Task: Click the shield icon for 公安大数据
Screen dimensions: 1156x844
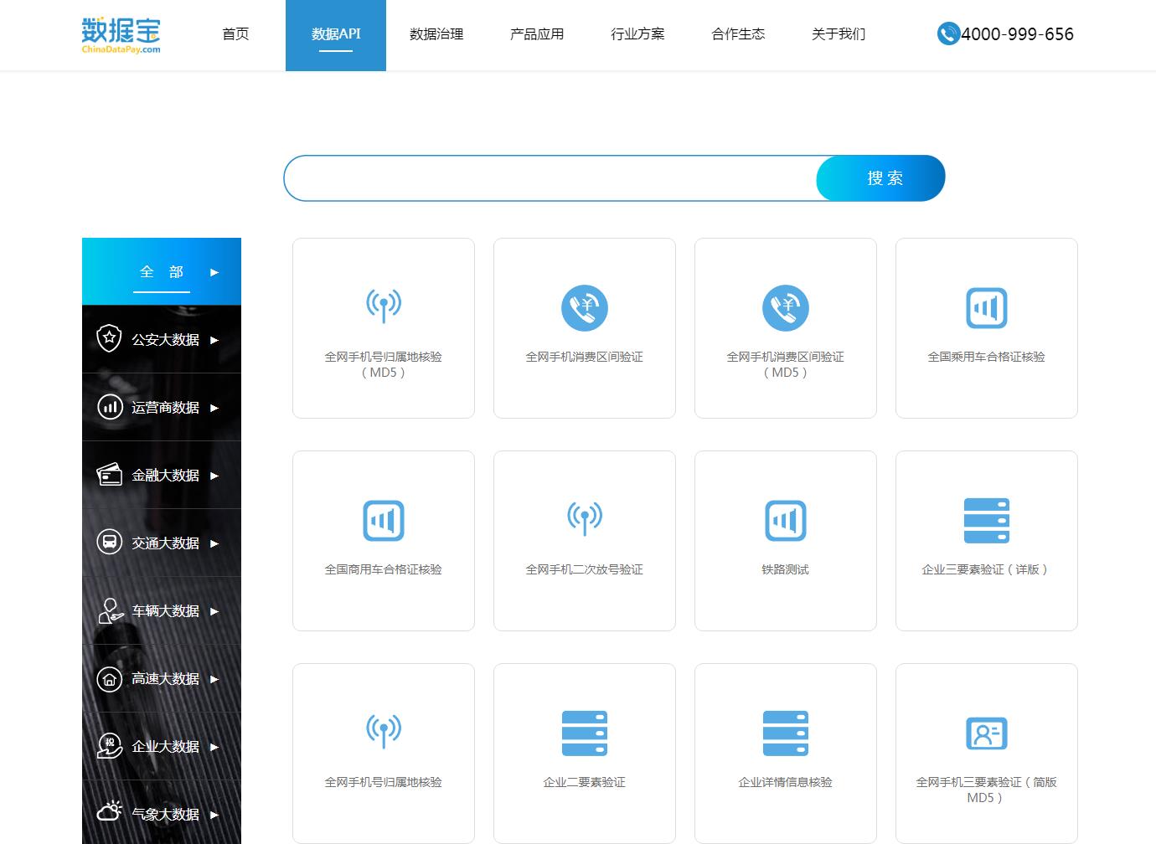Action: [109, 338]
